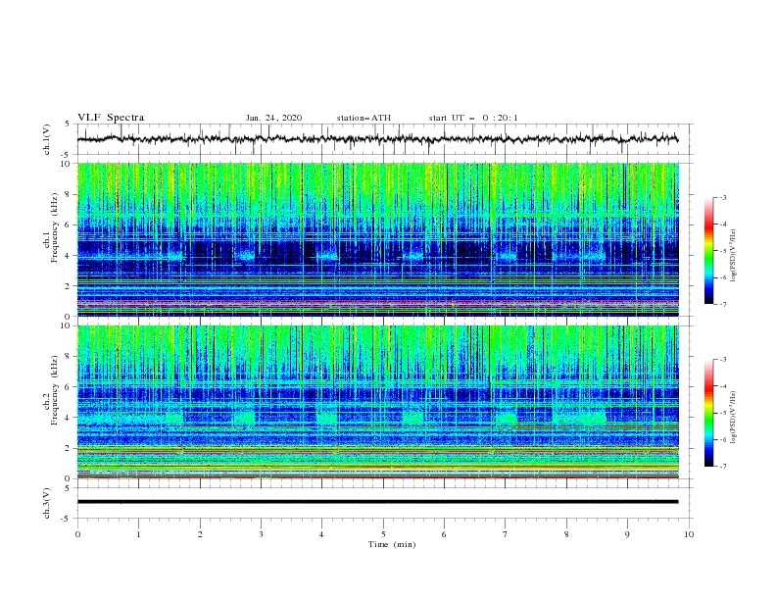
Task: Click the "2" tick label on time axis
Action: 200,534
